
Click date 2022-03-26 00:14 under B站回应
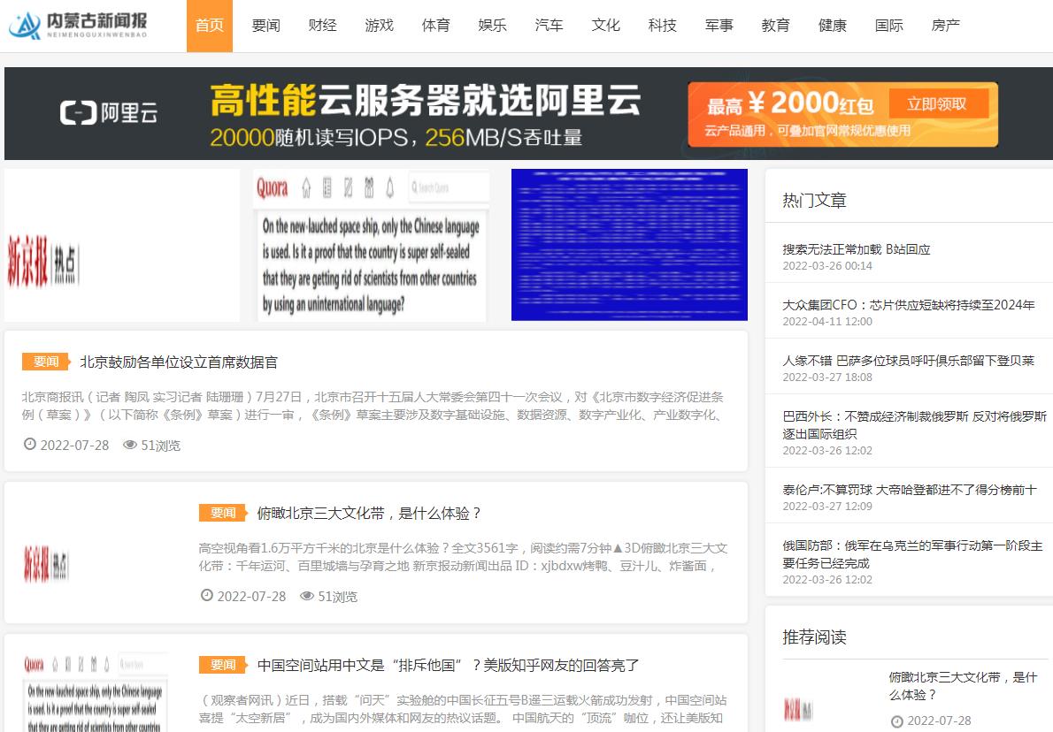coord(827,266)
